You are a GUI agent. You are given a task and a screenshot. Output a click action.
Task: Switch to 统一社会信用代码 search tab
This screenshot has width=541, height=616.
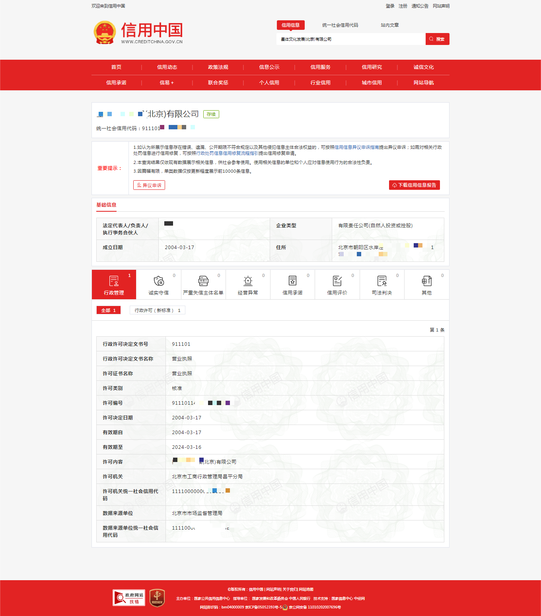[x=340, y=25]
